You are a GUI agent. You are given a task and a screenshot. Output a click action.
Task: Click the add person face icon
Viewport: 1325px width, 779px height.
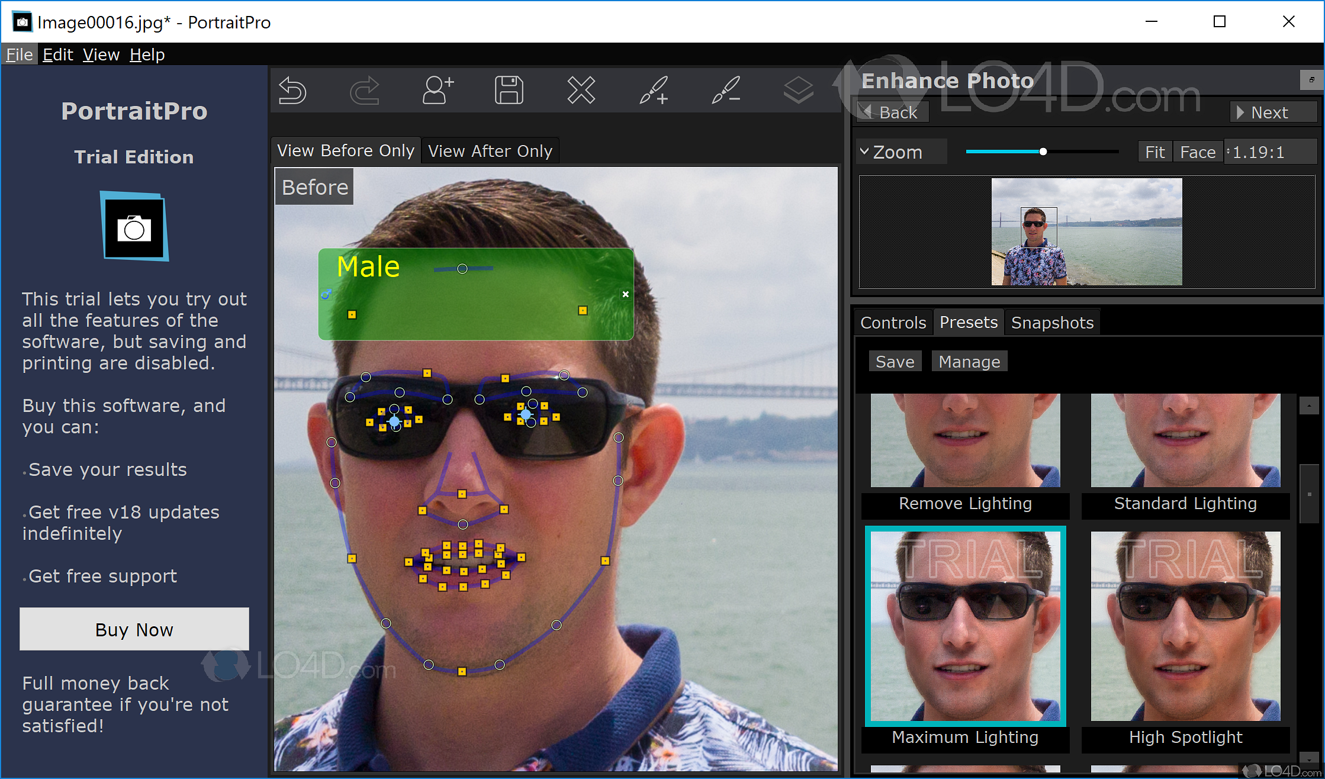click(x=438, y=91)
